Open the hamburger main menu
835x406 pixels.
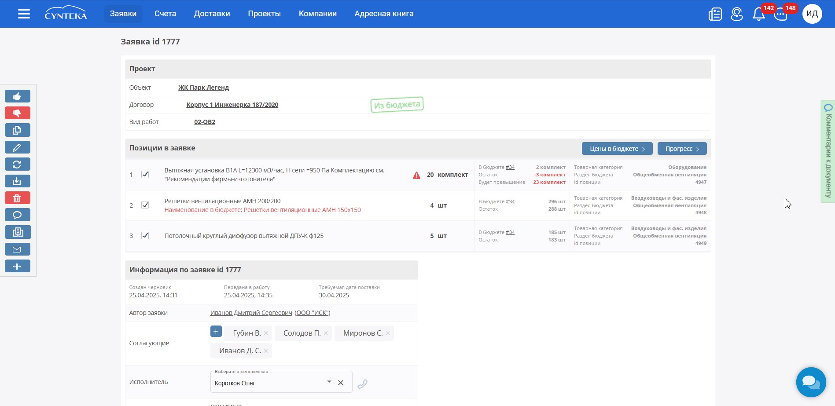(x=24, y=14)
